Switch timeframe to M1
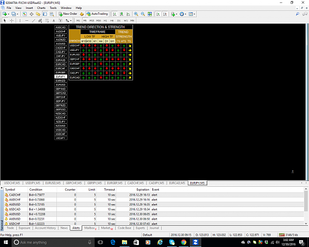This screenshot has height=247, width=309. coord(78,20)
